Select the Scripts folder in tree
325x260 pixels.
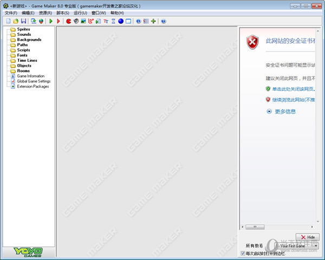tap(23, 50)
